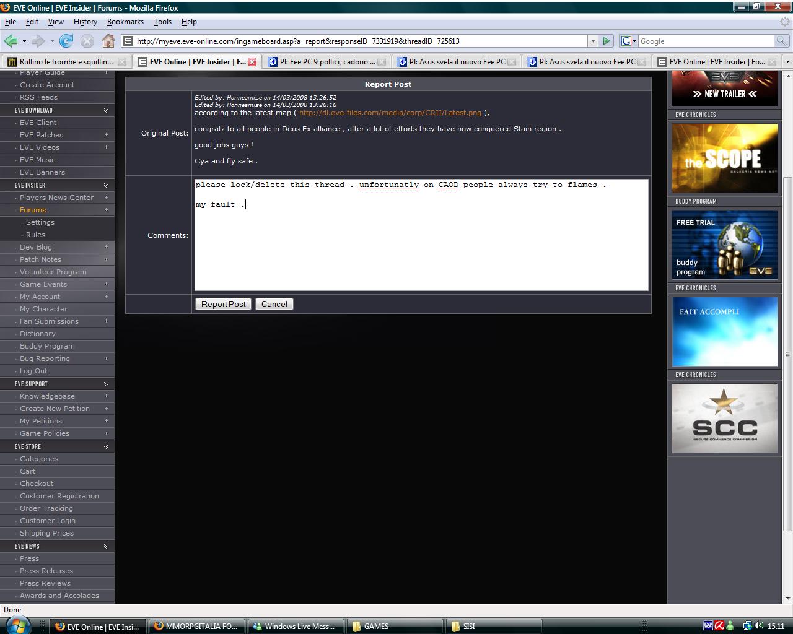Image resolution: width=793 pixels, height=634 pixels.
Task: Click the volume icon in system tray
Action: pyautogui.click(x=759, y=626)
